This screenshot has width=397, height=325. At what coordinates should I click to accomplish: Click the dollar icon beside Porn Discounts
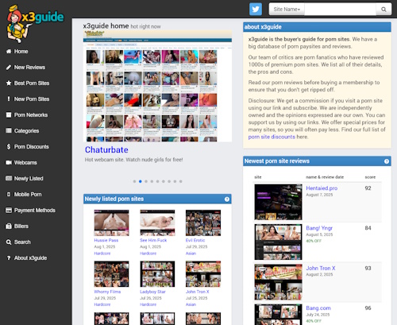point(9,147)
